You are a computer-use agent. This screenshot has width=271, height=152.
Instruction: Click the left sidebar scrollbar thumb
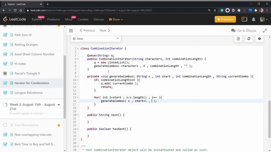tap(65, 87)
